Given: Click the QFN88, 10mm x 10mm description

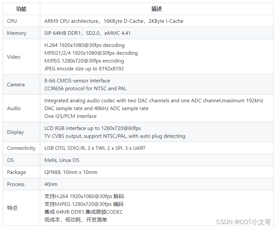Looking at the screenshot, I should (x=71, y=172).
